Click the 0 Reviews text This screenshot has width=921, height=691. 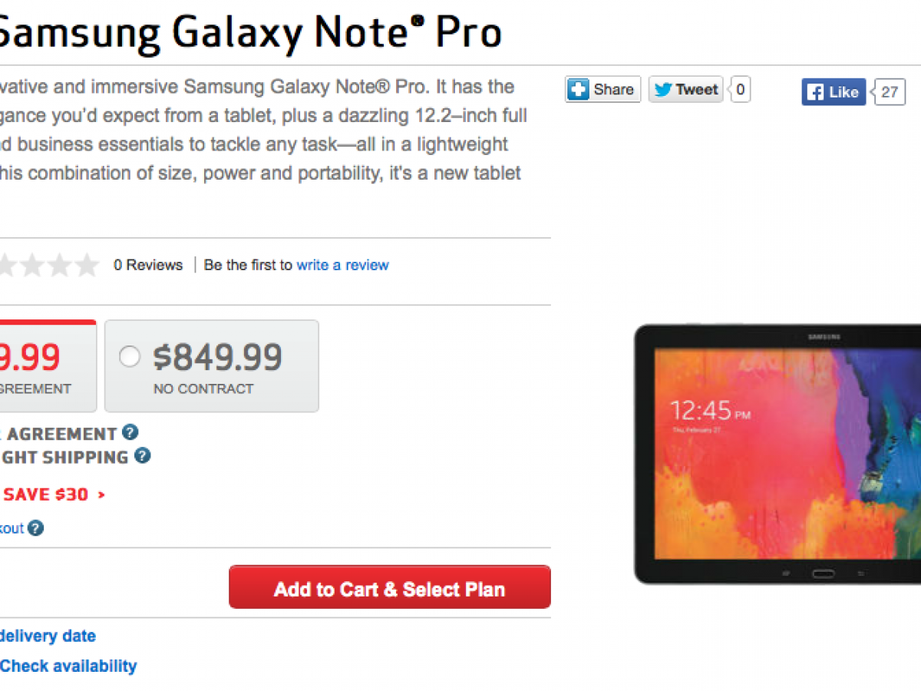pyautogui.click(x=148, y=265)
